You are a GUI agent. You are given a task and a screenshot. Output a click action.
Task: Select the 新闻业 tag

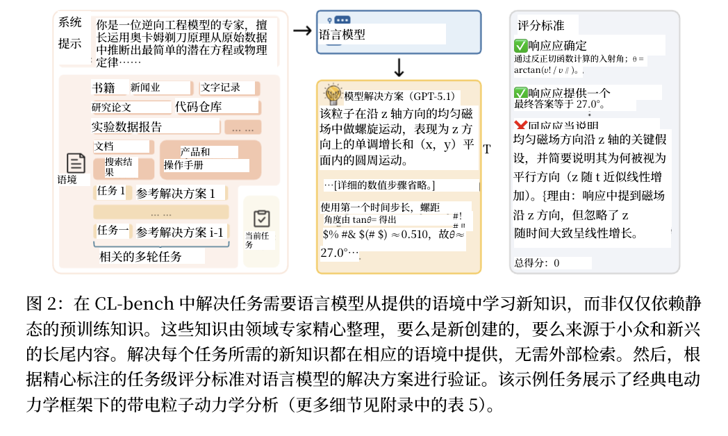[146, 88]
